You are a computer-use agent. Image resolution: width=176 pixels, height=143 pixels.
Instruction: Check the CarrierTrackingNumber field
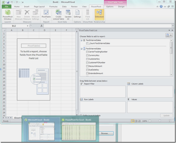(x=87, y=52)
